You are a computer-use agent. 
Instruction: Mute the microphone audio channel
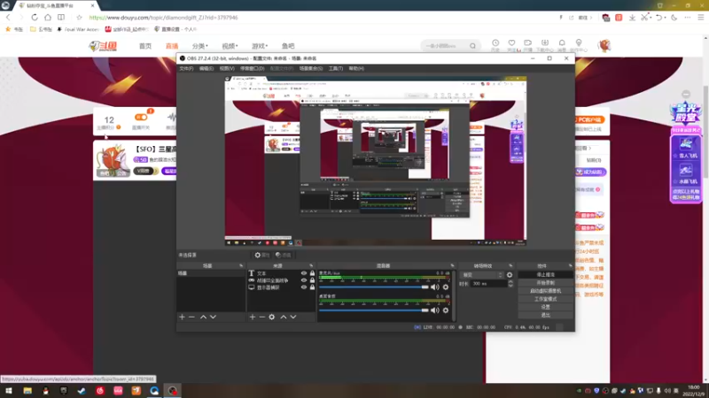(x=435, y=287)
